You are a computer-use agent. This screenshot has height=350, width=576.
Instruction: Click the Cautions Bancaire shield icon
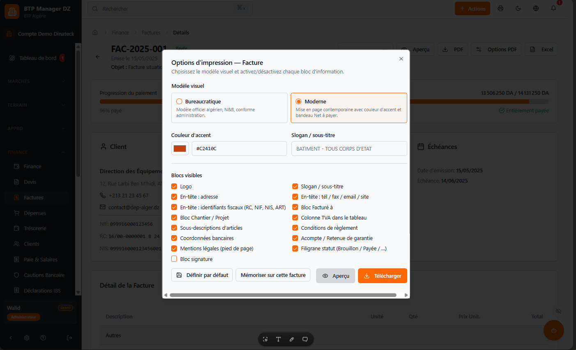(x=16, y=275)
